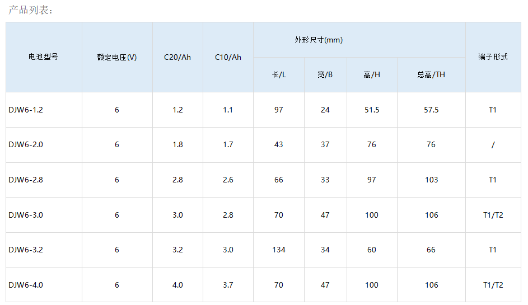Click the 高/H sub-header
Image resolution: width=528 pixels, height=305 pixels.
(372, 75)
